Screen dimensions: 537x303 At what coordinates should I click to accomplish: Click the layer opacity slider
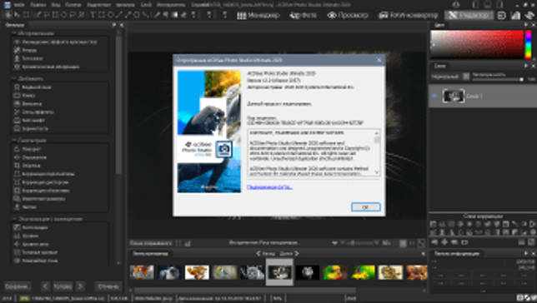point(498,80)
